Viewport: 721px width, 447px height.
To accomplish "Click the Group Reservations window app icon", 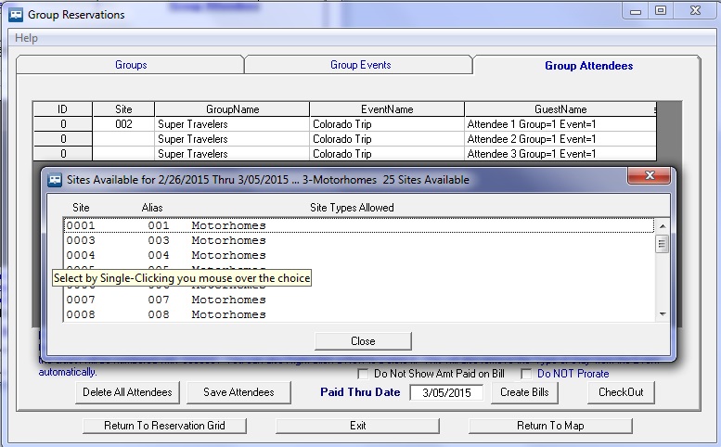I will pos(16,14).
